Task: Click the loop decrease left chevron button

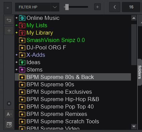Action: click(x=115, y=7)
